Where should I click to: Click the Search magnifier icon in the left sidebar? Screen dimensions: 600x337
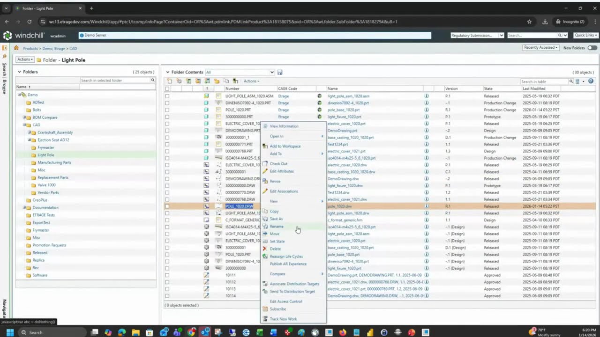pyautogui.click(x=5, y=56)
